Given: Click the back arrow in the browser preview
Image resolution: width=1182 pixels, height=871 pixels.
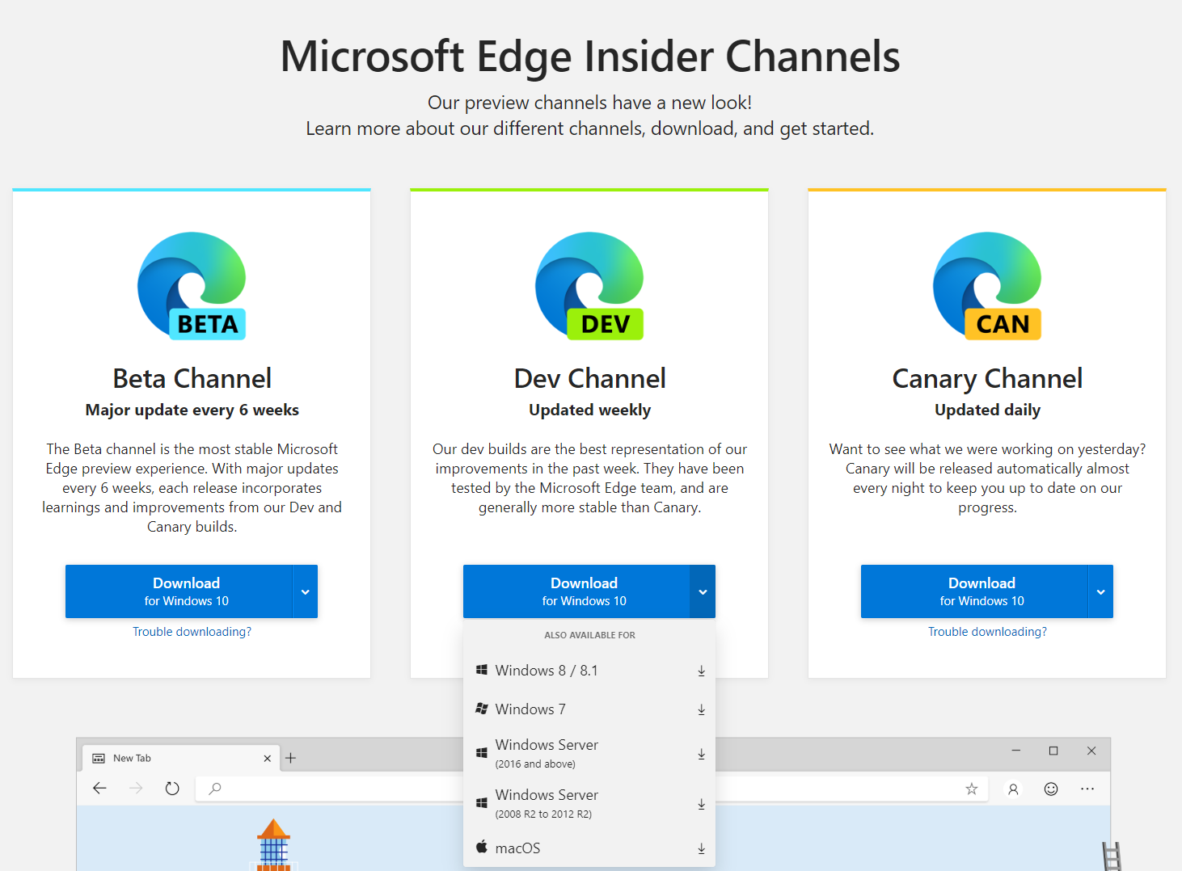Looking at the screenshot, I should coord(99,789).
